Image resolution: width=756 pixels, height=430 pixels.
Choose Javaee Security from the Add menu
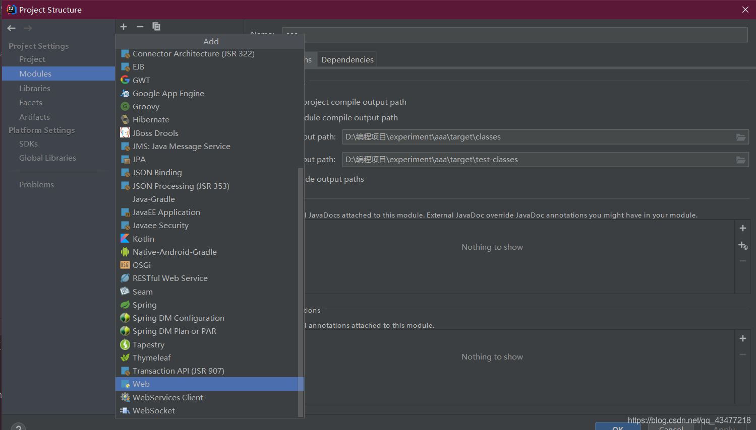click(x=207, y=225)
